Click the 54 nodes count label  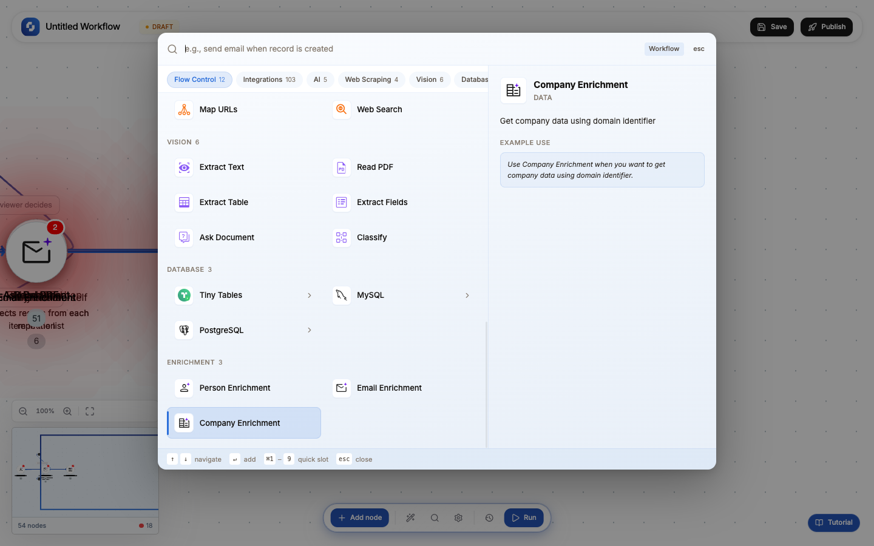point(32,526)
